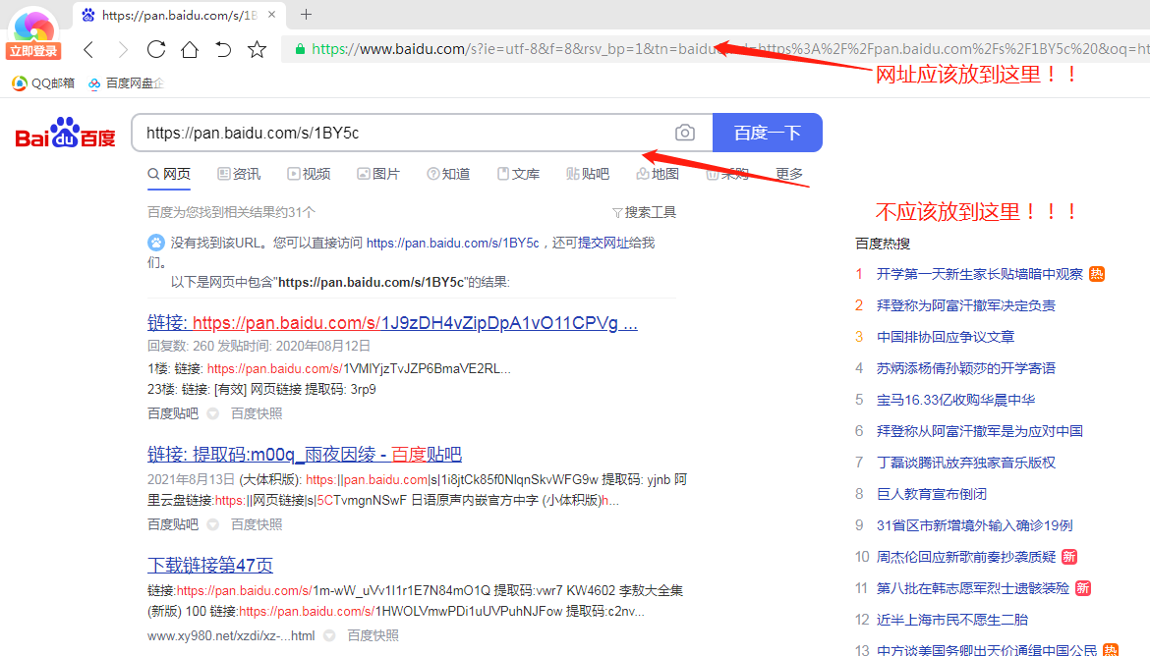This screenshot has height=656, width=1150.
Task: Open the result titled 链接: https://pan.baidu.com/s/1J9zDH4v...
Action: [x=392, y=322]
